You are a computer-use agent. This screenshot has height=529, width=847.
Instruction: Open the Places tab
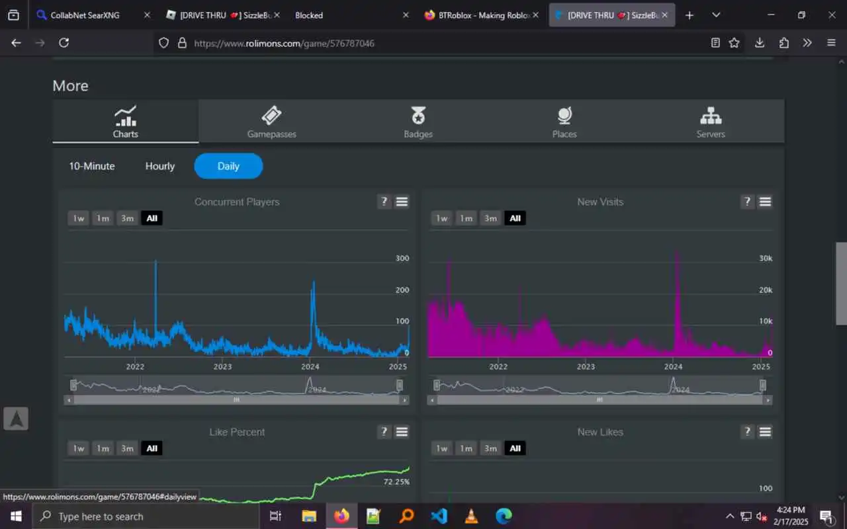(564, 122)
